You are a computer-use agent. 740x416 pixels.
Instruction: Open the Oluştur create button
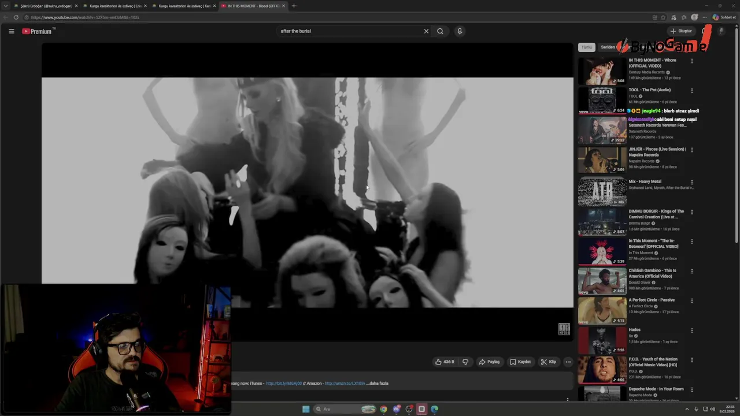click(x=681, y=31)
